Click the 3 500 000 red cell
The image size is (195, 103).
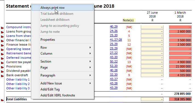(x=180, y=40)
